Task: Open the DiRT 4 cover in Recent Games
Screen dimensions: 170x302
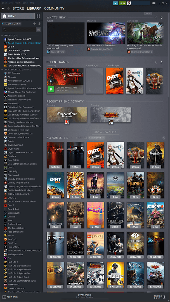Action: pyautogui.click(x=115, y=81)
